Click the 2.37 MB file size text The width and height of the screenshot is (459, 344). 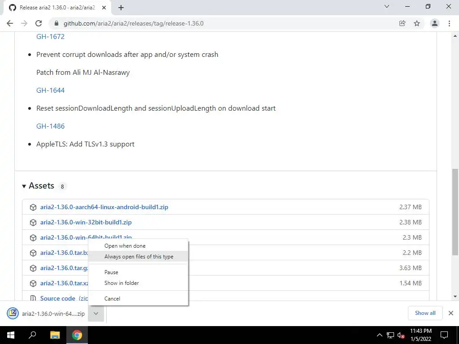(x=411, y=207)
